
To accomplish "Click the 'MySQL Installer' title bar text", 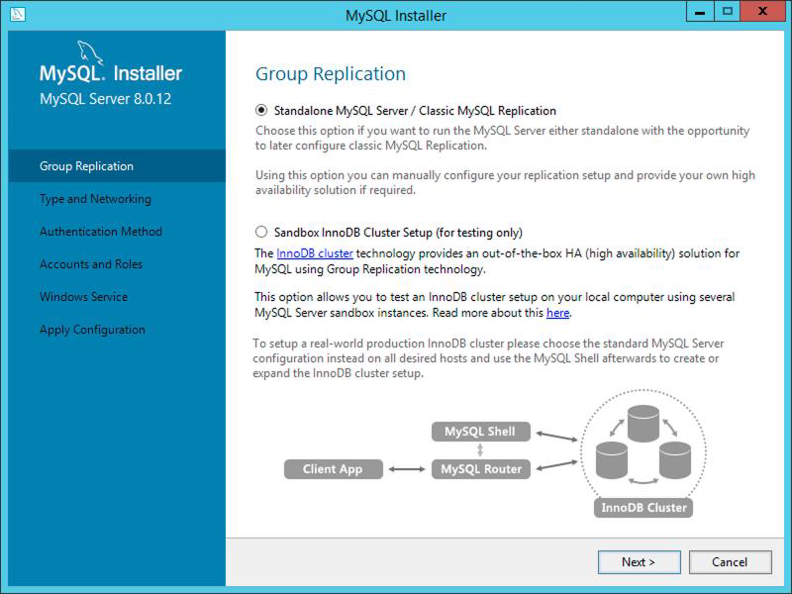I will click(396, 15).
